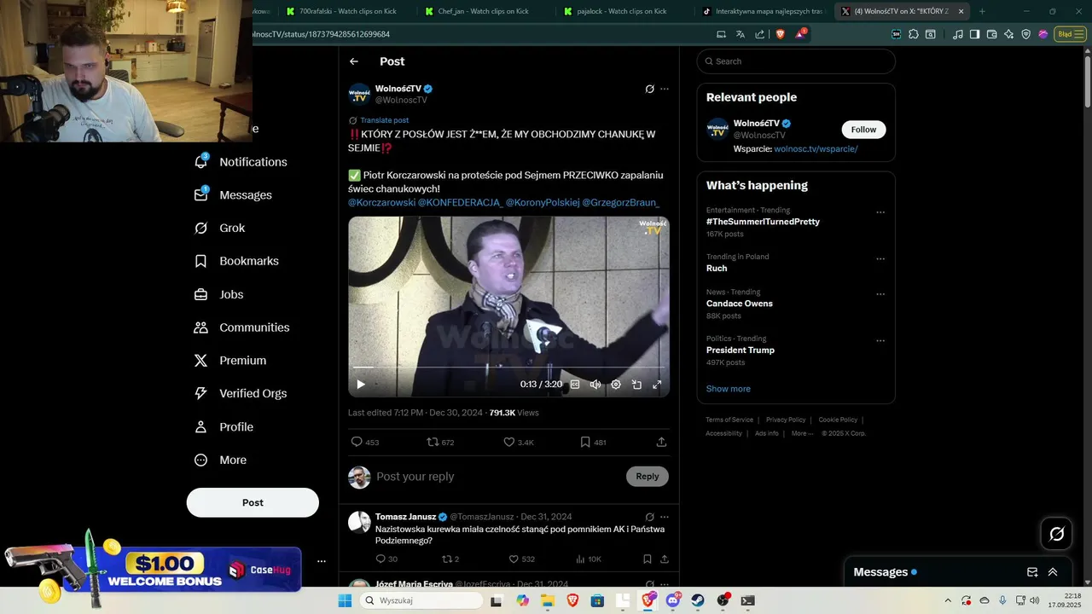
Task: Enter video fullscreen mode
Action: (x=657, y=385)
